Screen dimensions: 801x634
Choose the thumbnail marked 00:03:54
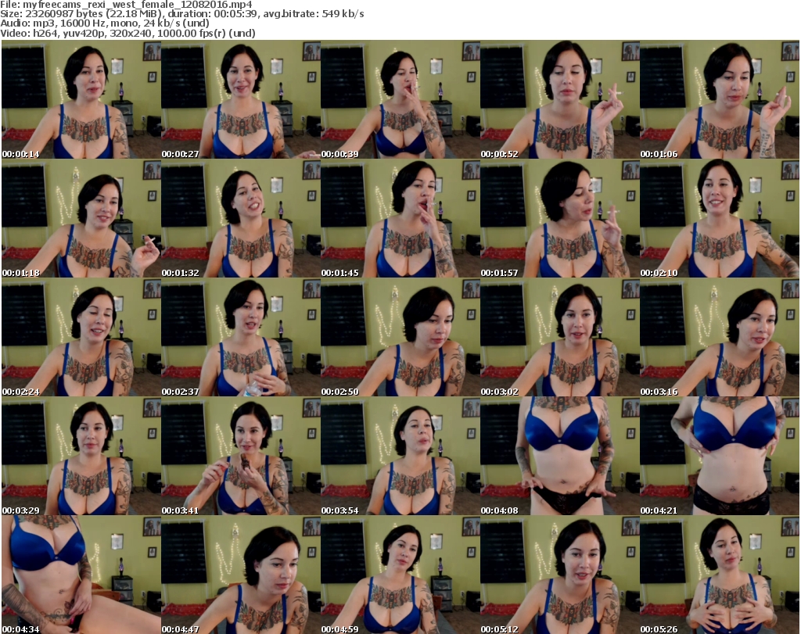point(400,457)
